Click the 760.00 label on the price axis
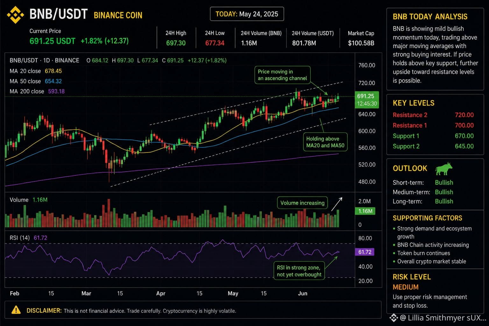 coord(367,65)
